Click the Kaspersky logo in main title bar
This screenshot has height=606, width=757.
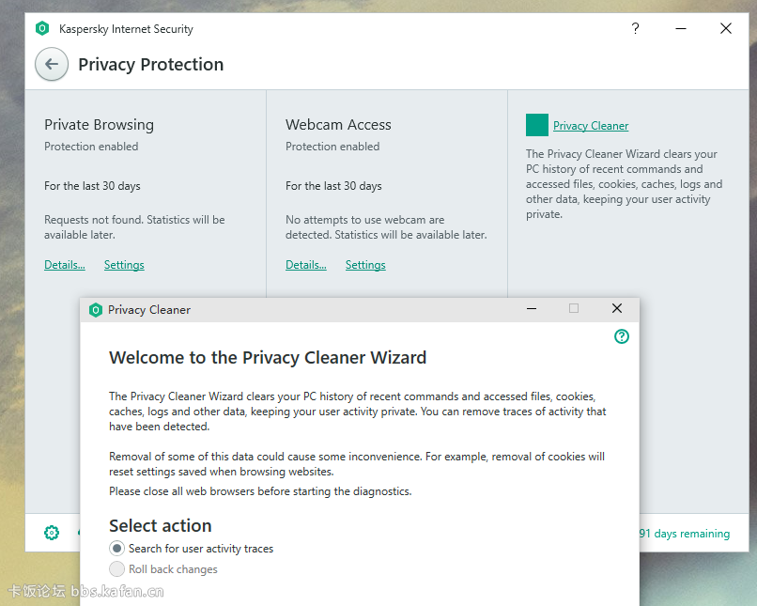pyautogui.click(x=42, y=28)
